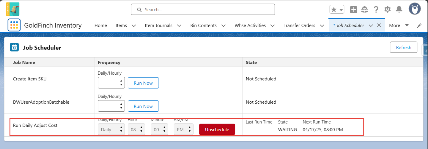Expand the Items tab chevron
The image size is (428, 149).
coord(134,26)
